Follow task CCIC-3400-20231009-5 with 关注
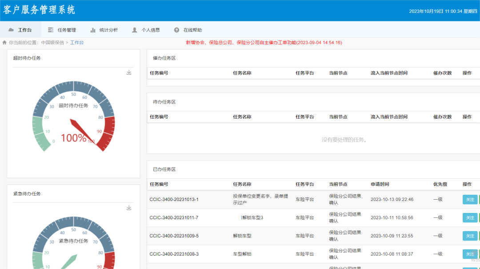Screen dimensions: 480x269 coord(470,236)
